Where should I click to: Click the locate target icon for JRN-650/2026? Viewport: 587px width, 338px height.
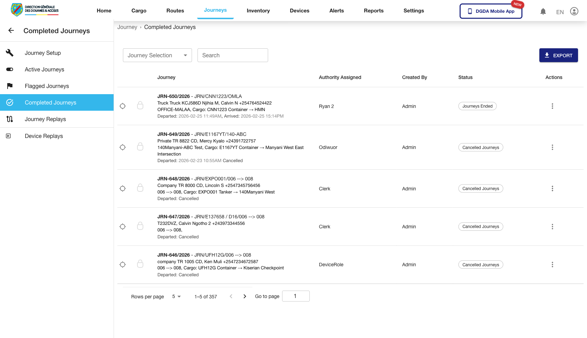pos(123,106)
